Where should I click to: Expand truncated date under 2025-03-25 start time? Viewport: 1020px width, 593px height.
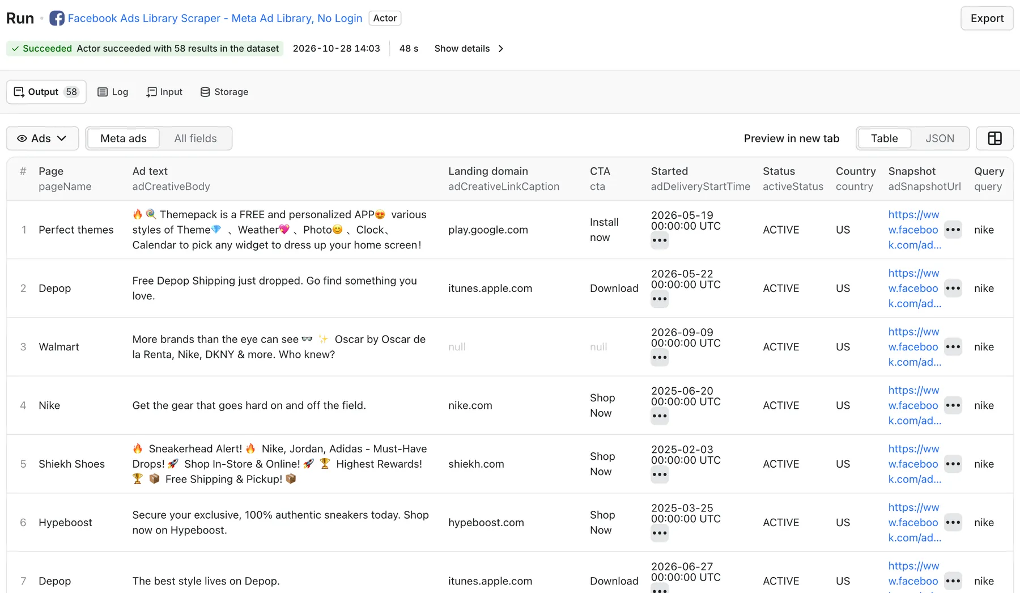[x=660, y=533]
